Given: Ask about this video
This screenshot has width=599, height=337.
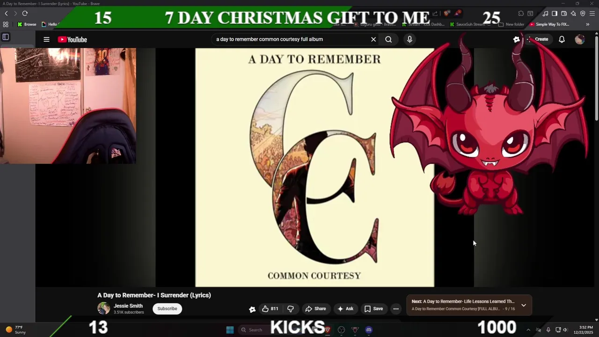Looking at the screenshot, I should pyautogui.click(x=345, y=308).
